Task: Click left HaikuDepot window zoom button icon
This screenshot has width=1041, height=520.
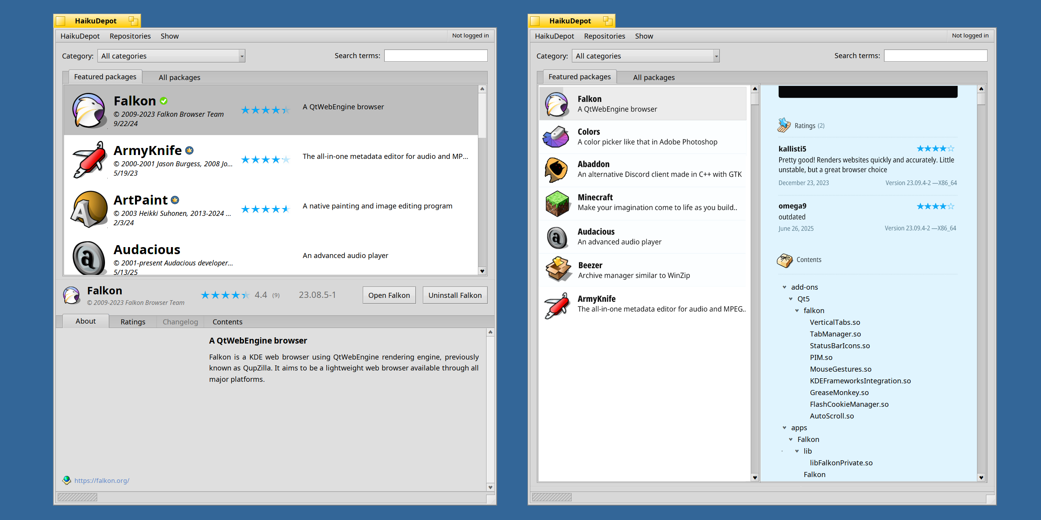Action: [x=133, y=21]
